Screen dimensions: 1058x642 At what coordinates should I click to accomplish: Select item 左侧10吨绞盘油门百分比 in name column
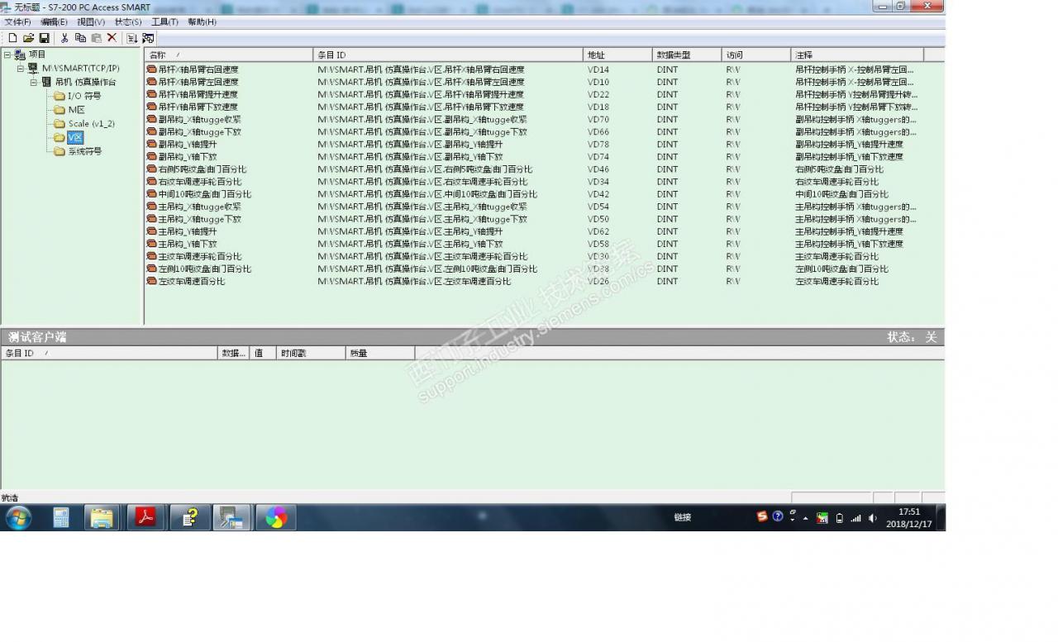pos(204,269)
